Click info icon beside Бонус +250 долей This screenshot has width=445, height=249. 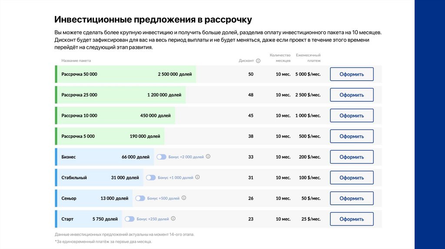(173, 219)
